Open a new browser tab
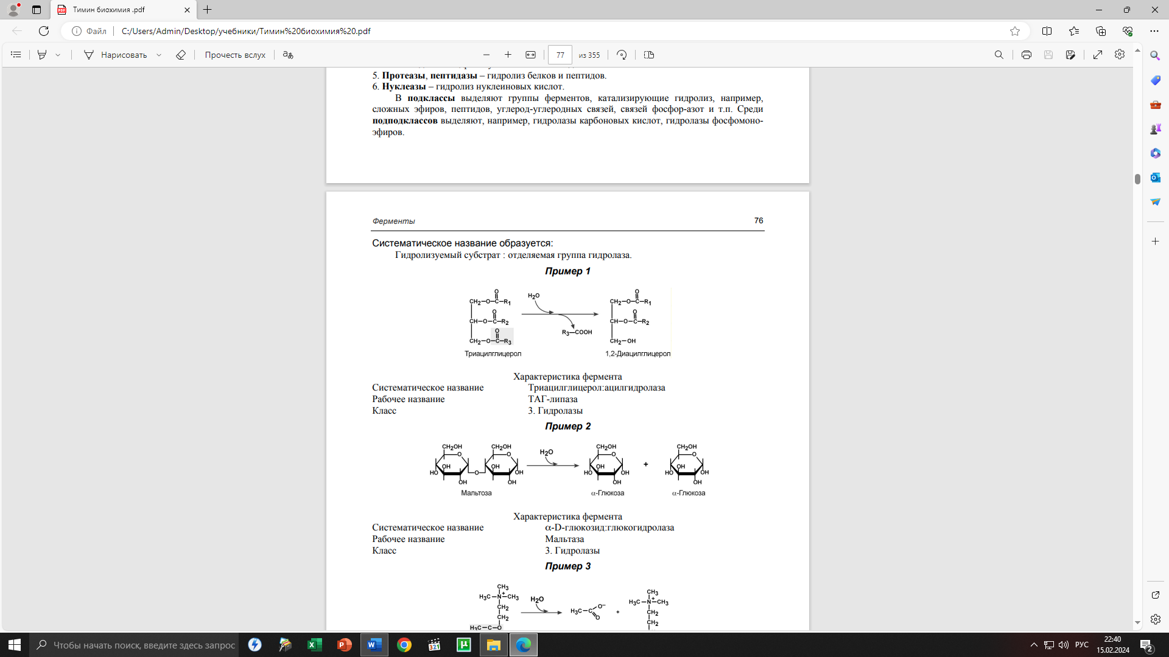1169x657 pixels. pyautogui.click(x=208, y=10)
